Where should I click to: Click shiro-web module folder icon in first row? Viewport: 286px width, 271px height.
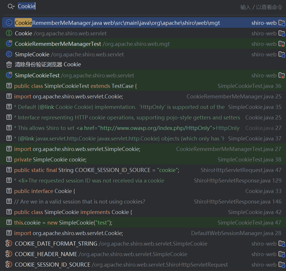(x=281, y=23)
